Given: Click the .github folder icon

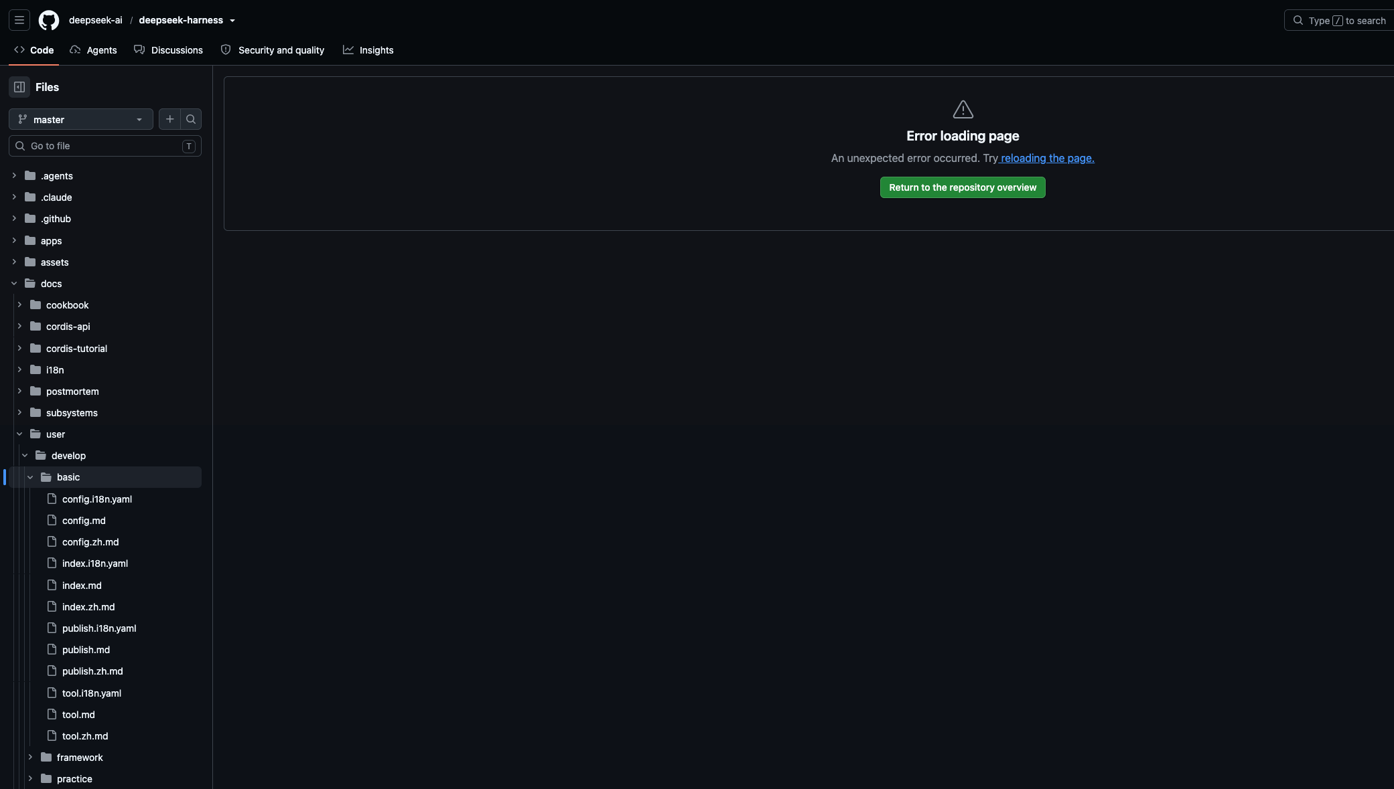Looking at the screenshot, I should pos(30,218).
